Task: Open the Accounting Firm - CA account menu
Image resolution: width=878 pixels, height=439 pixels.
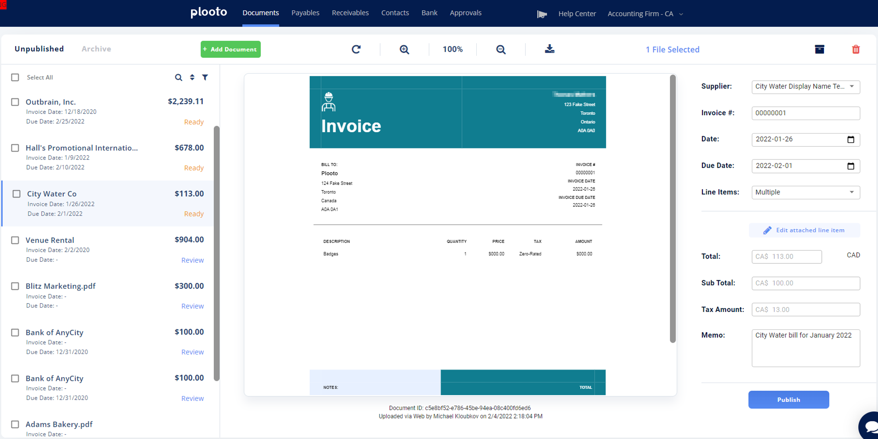Action: [645, 14]
